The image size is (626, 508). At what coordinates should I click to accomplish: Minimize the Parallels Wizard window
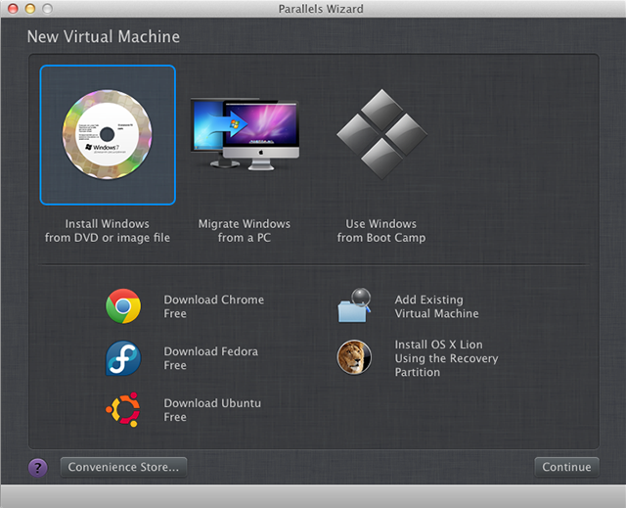[x=30, y=9]
